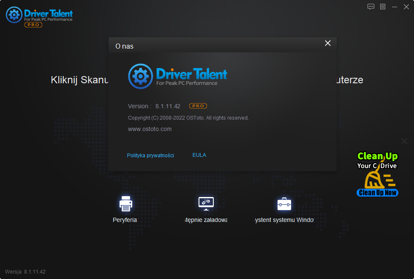Viewport: 414px width, 279px height.
Task: Click the Version : 8.1.11.42 text
Action: coord(154,106)
